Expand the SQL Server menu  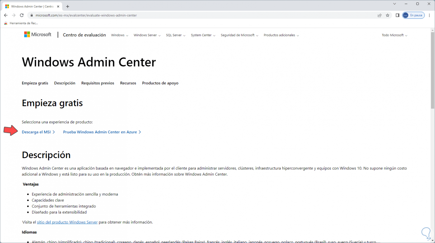pyautogui.click(x=176, y=35)
